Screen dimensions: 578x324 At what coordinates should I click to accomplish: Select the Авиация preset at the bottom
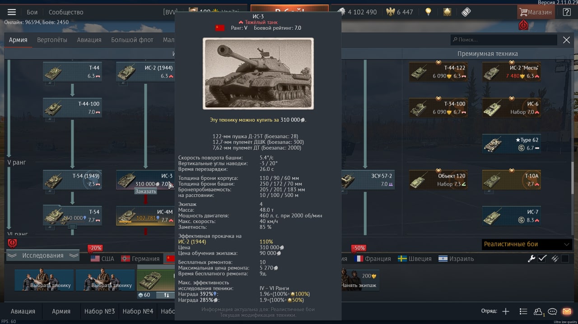tap(23, 311)
